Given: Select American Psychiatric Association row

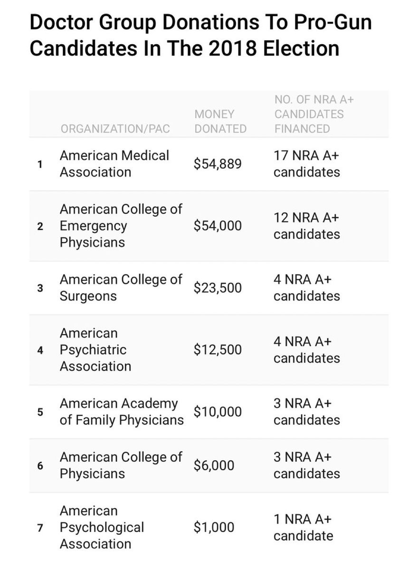Looking at the screenshot, I should 209,350.
